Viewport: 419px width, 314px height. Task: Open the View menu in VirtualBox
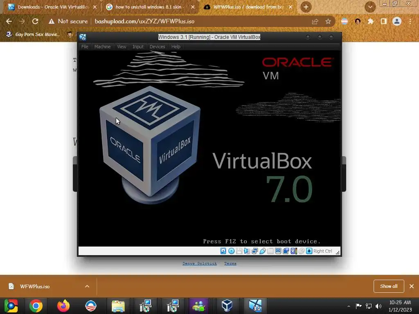click(x=122, y=47)
